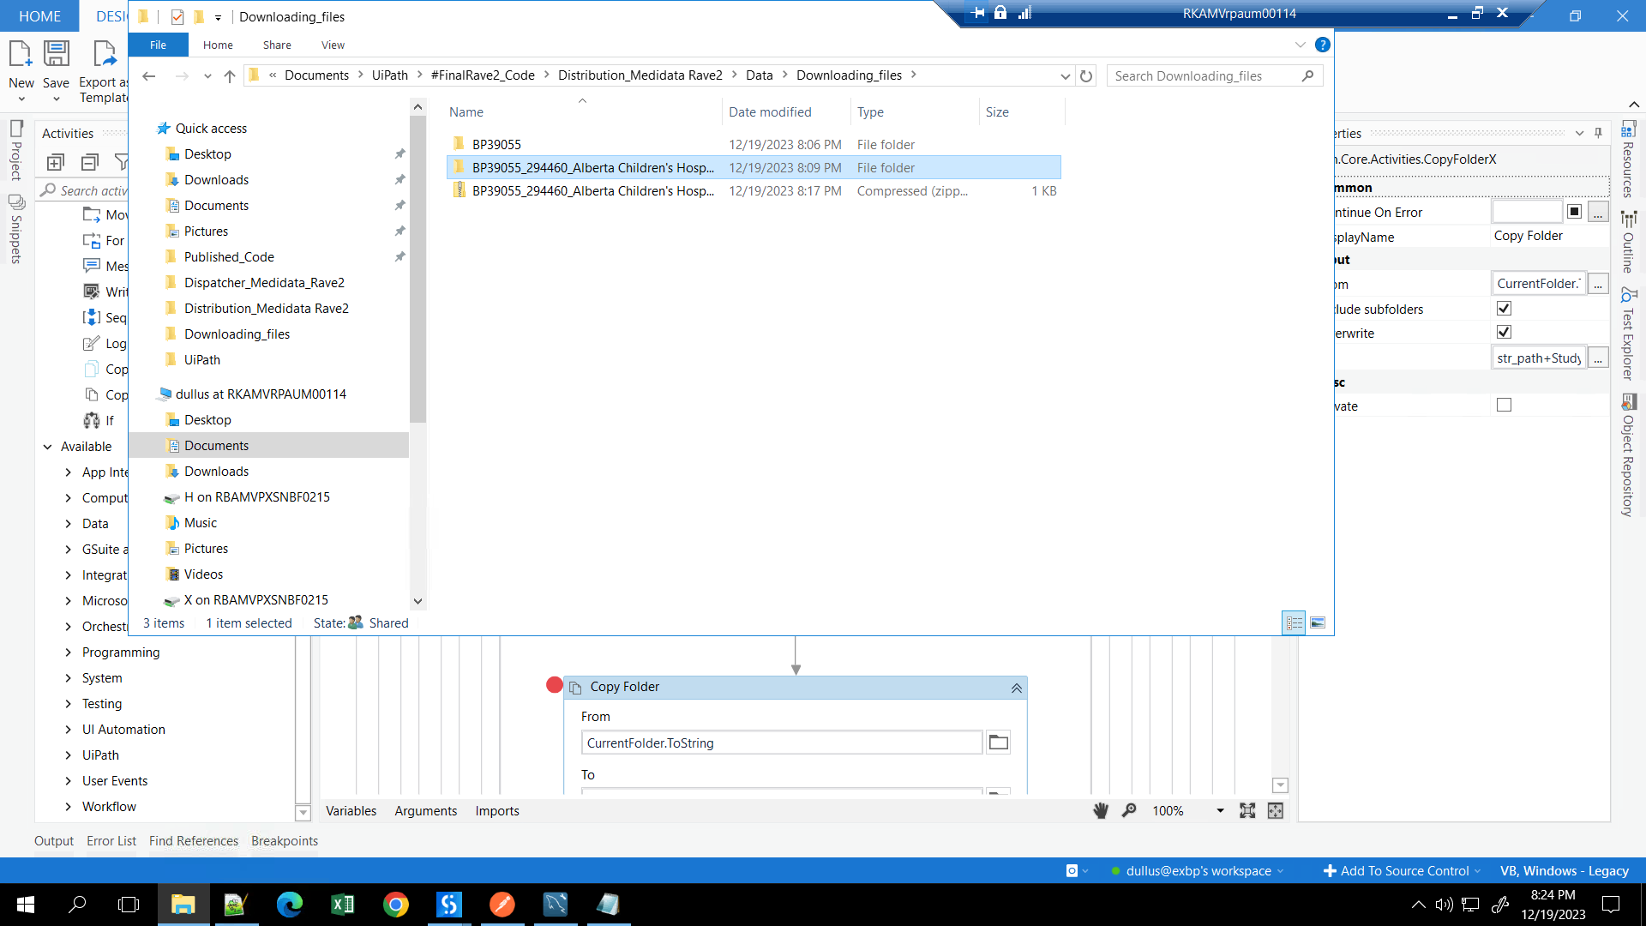Click the Search Downloading_files input box
The image size is (1646, 926).
click(1204, 75)
